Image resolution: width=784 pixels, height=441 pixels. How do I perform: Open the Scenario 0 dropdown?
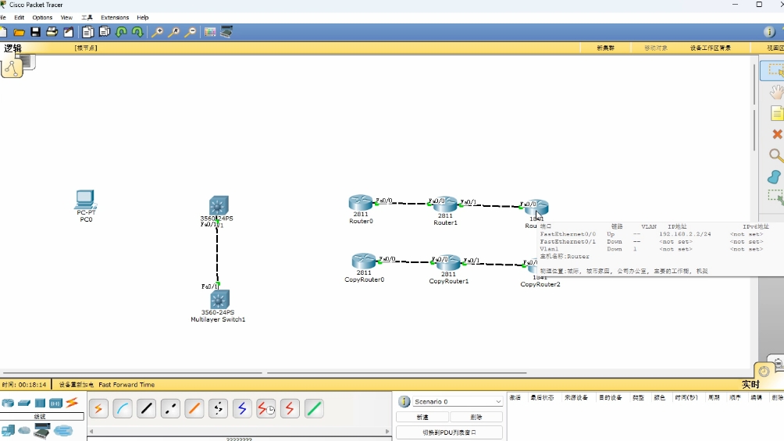[457, 401]
